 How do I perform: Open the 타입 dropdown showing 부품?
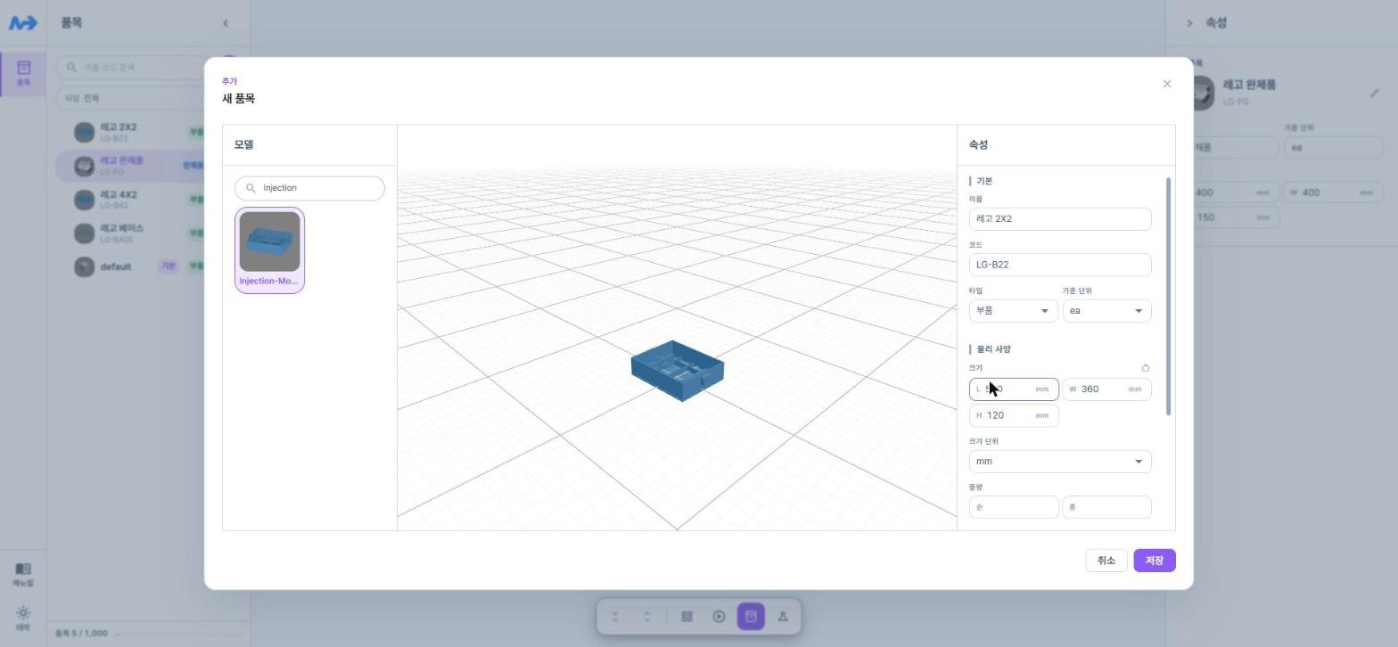click(x=1013, y=311)
